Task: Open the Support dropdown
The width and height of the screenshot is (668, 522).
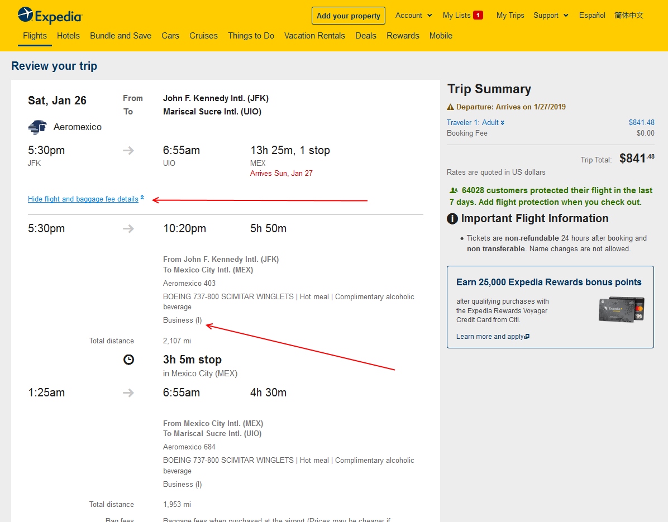Action: coord(551,15)
